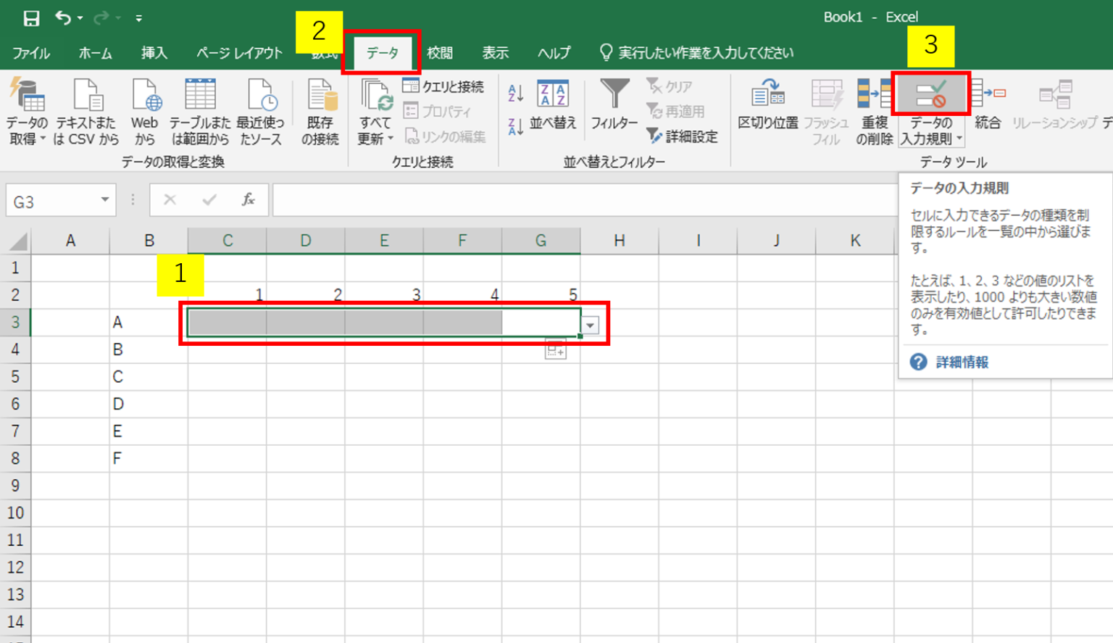Open the Undo history dropdown arrow
This screenshot has height=643, width=1113.
[x=80, y=18]
